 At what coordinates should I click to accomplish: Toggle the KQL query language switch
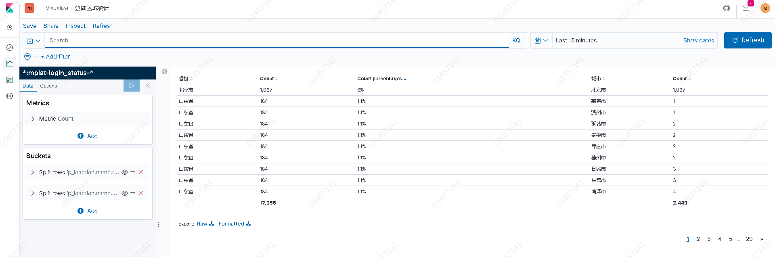(518, 40)
